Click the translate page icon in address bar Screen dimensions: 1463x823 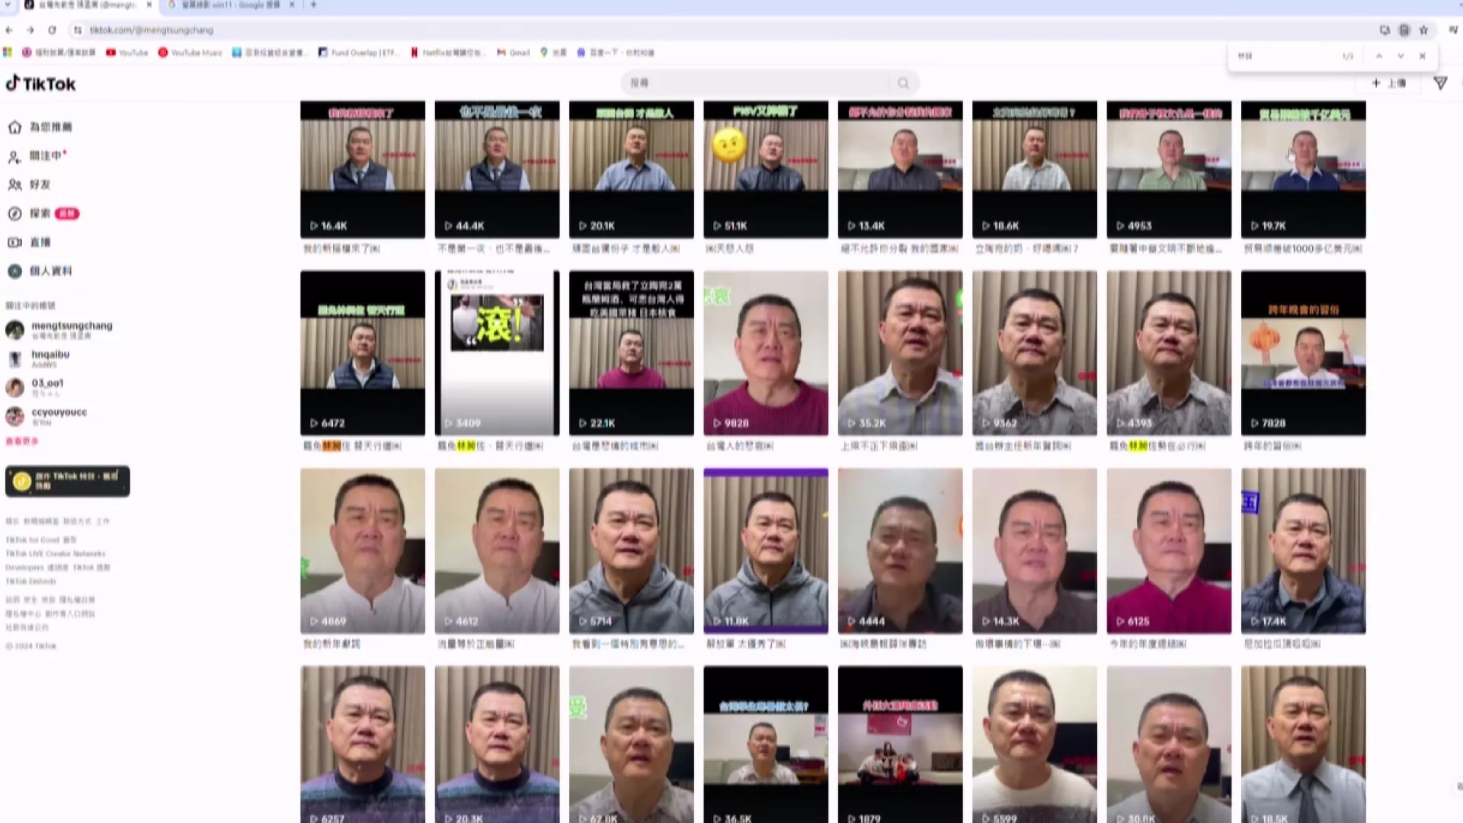[1404, 30]
